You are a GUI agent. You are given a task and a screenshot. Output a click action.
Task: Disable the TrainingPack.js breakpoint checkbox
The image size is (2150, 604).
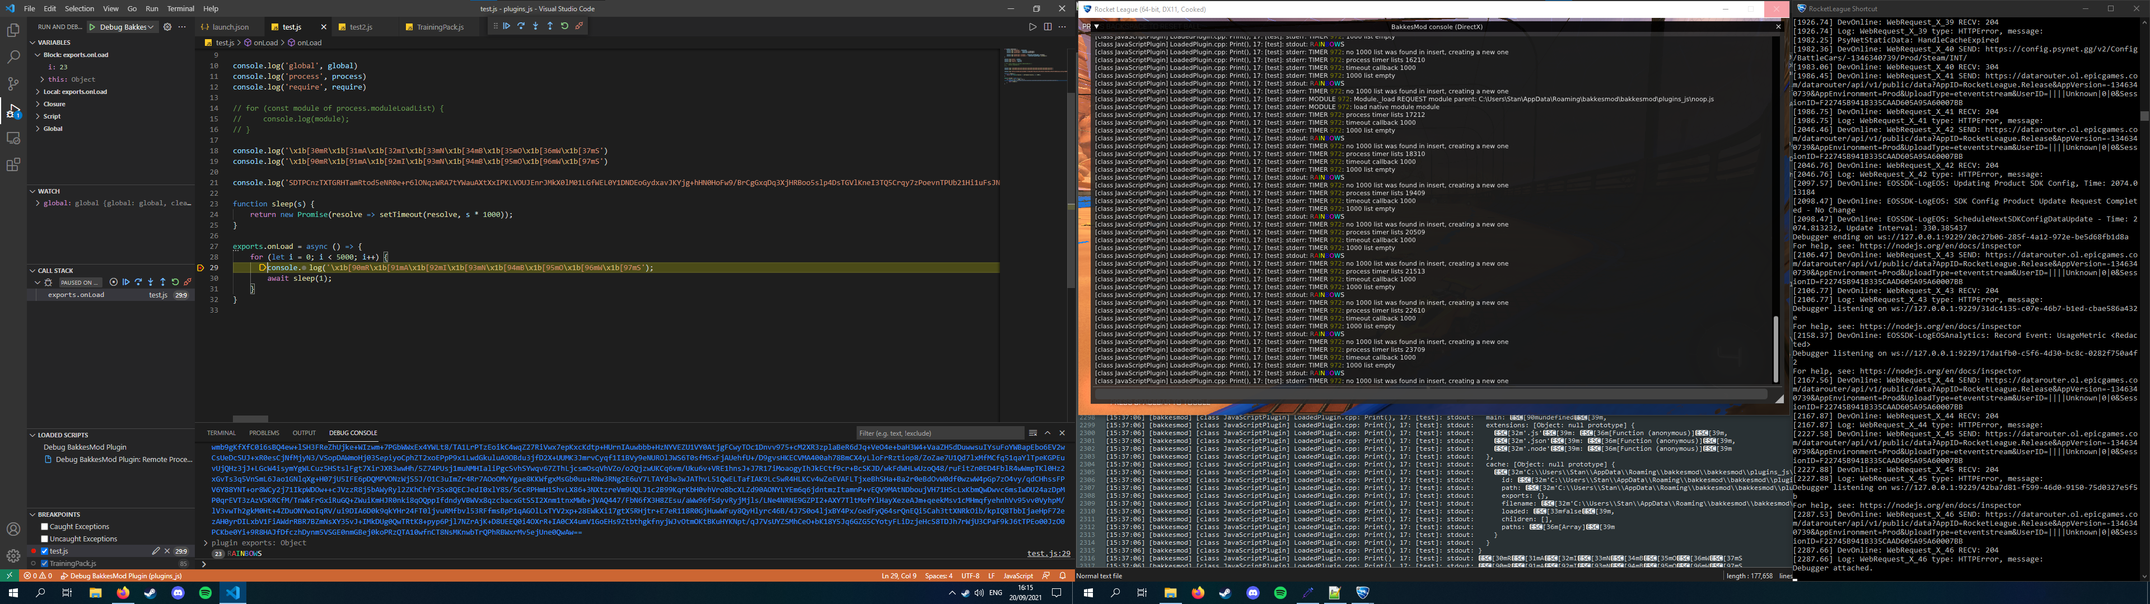point(45,563)
